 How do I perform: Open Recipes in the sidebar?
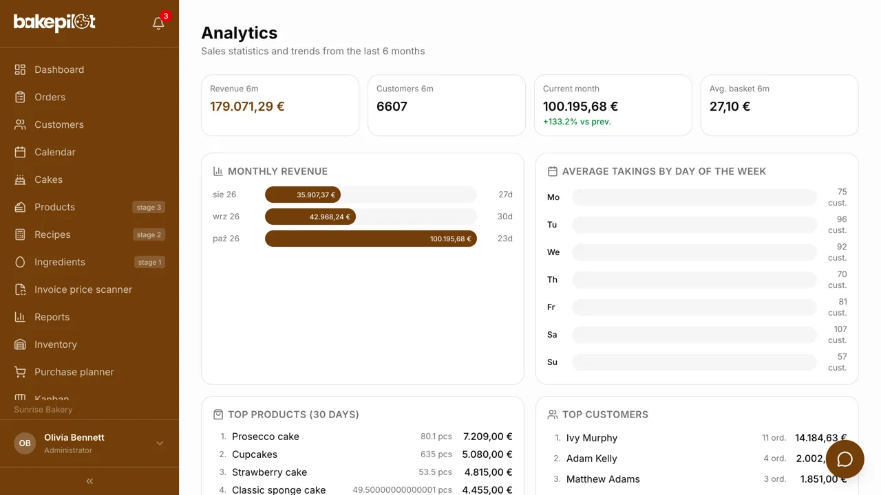89,234
